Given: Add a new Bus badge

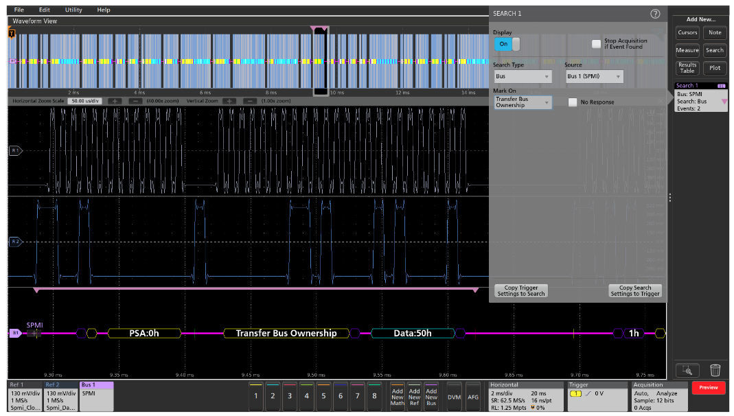Looking at the screenshot, I should pos(431,396).
